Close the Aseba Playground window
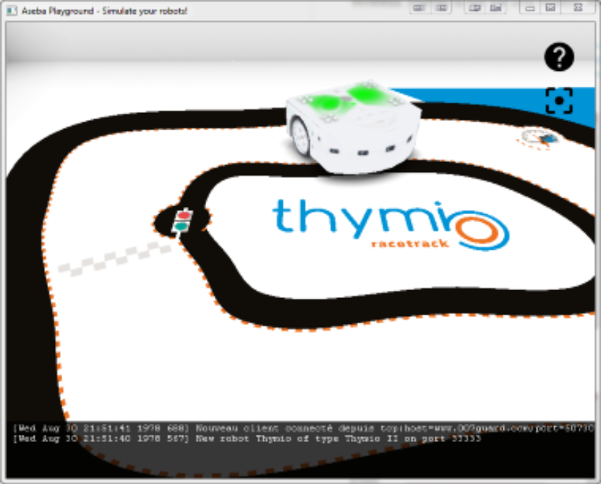The width and height of the screenshot is (601, 484). [x=578, y=8]
